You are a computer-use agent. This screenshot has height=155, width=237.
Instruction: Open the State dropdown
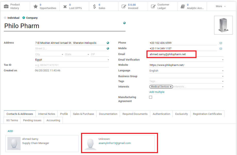point(77,54)
